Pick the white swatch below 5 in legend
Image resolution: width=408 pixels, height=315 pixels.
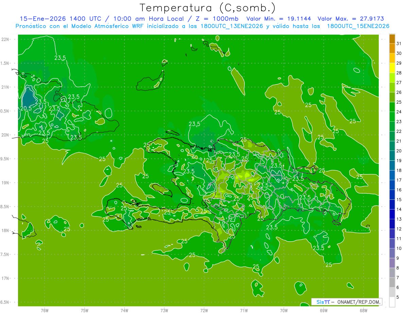[392, 302]
